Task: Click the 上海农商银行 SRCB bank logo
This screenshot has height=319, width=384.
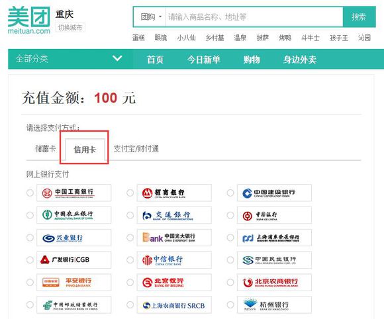Action: (174, 305)
